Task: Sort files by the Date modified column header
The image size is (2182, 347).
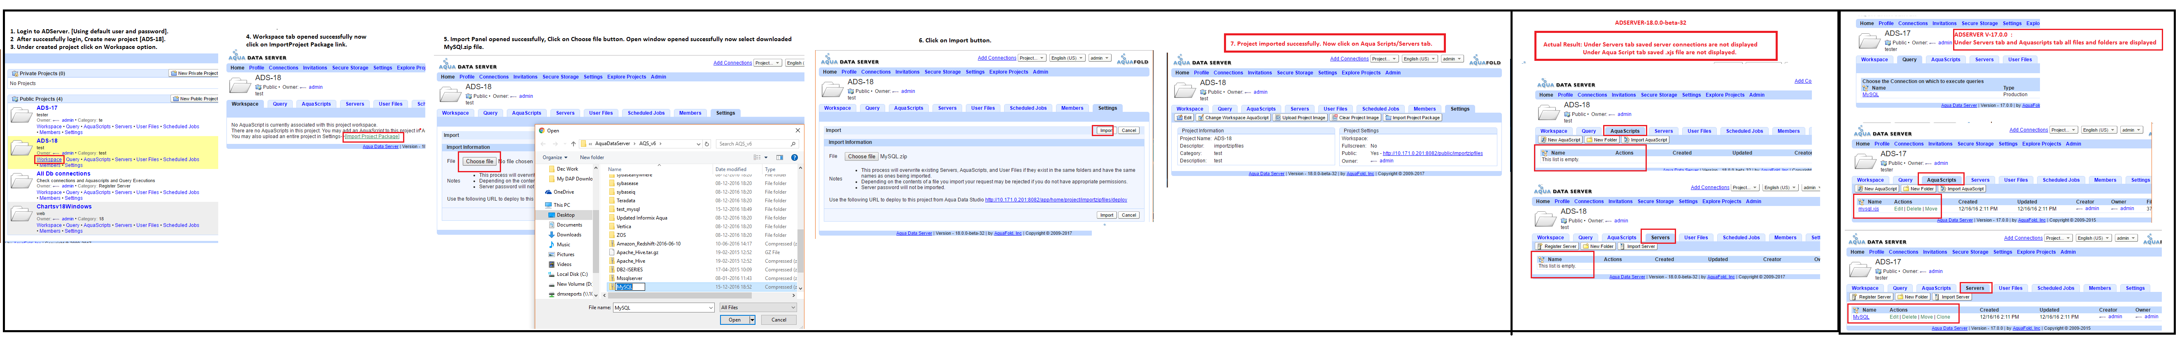Action: (x=731, y=169)
